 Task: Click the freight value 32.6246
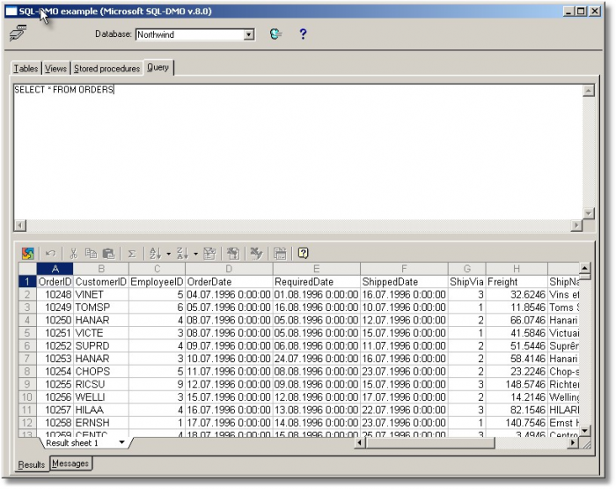517,294
